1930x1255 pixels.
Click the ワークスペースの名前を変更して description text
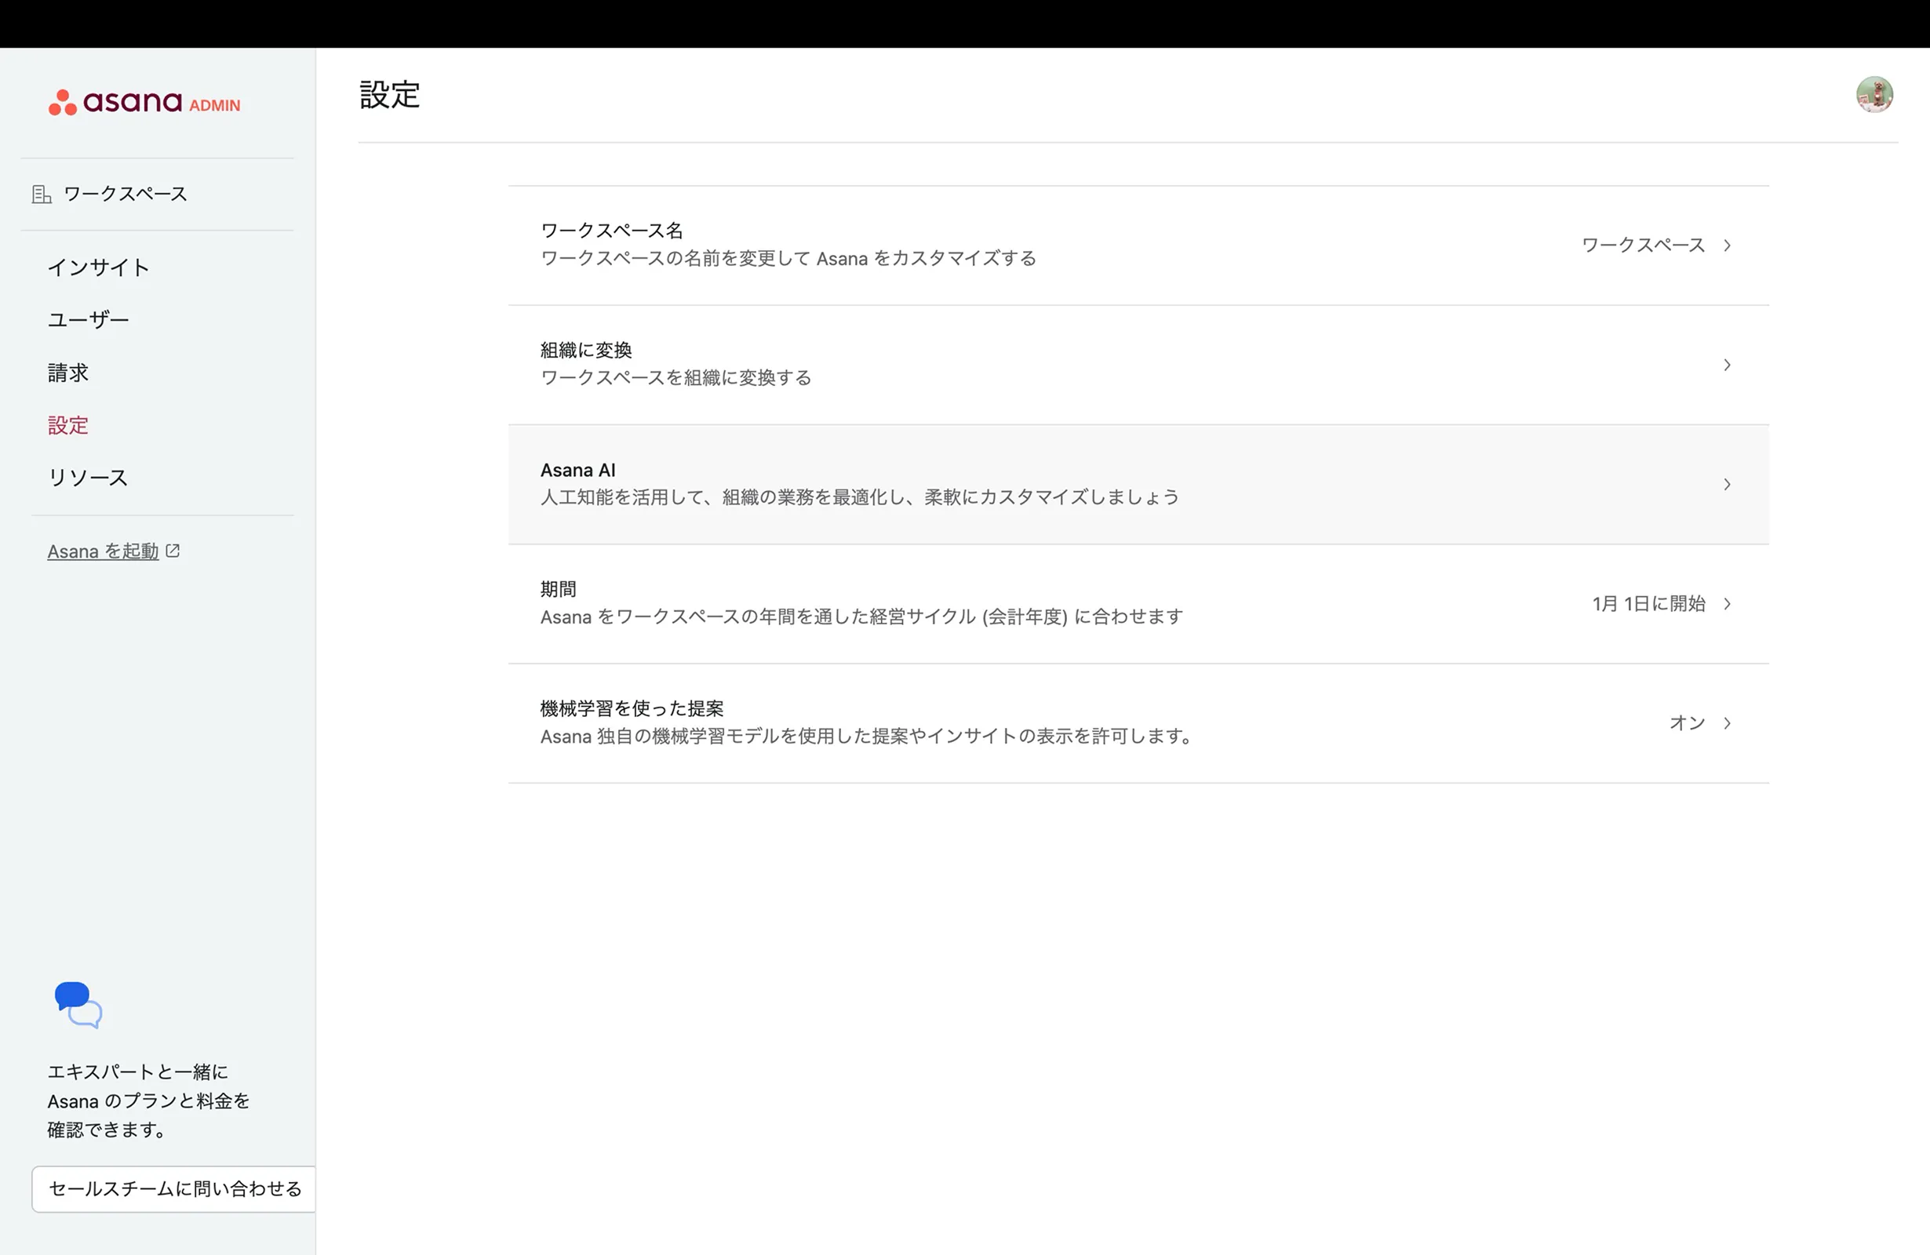788,259
